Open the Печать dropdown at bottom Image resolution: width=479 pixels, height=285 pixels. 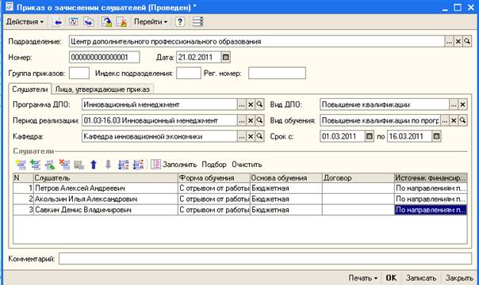[363, 278]
